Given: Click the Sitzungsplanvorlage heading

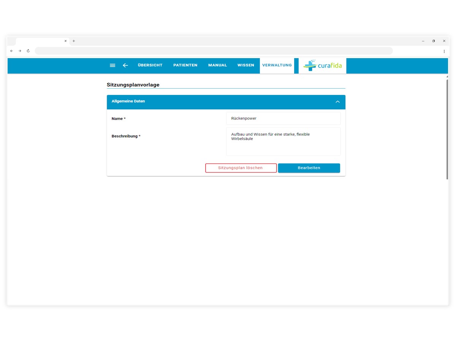Looking at the screenshot, I should coord(133,85).
